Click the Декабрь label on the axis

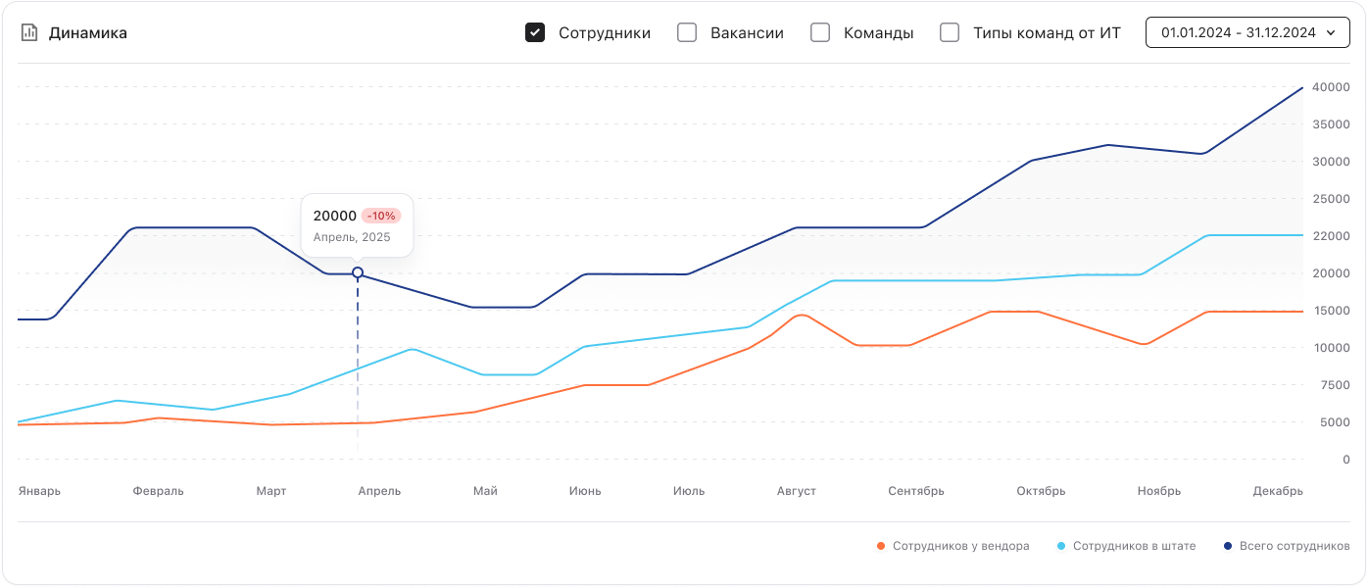click(x=1278, y=491)
